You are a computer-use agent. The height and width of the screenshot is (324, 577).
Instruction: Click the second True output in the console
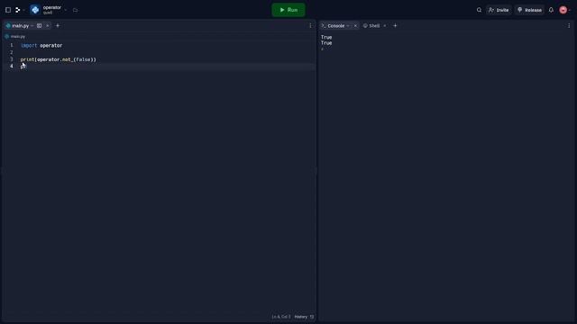pyautogui.click(x=326, y=43)
